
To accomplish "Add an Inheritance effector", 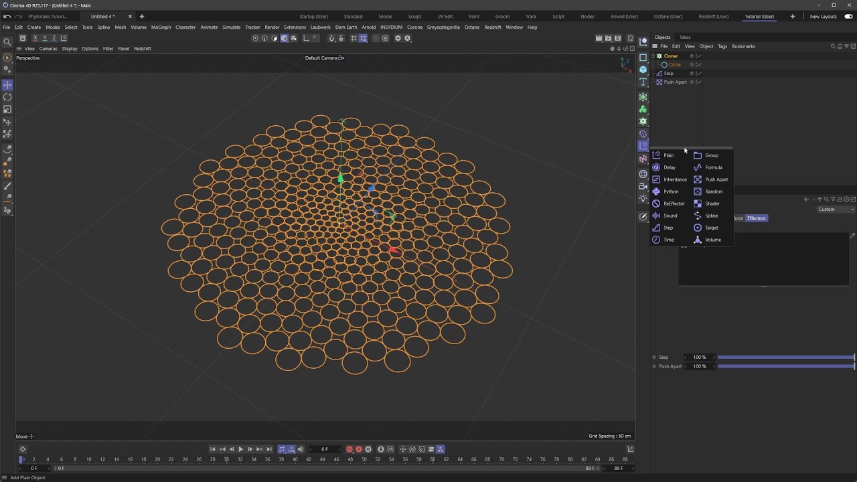I will click(671, 179).
